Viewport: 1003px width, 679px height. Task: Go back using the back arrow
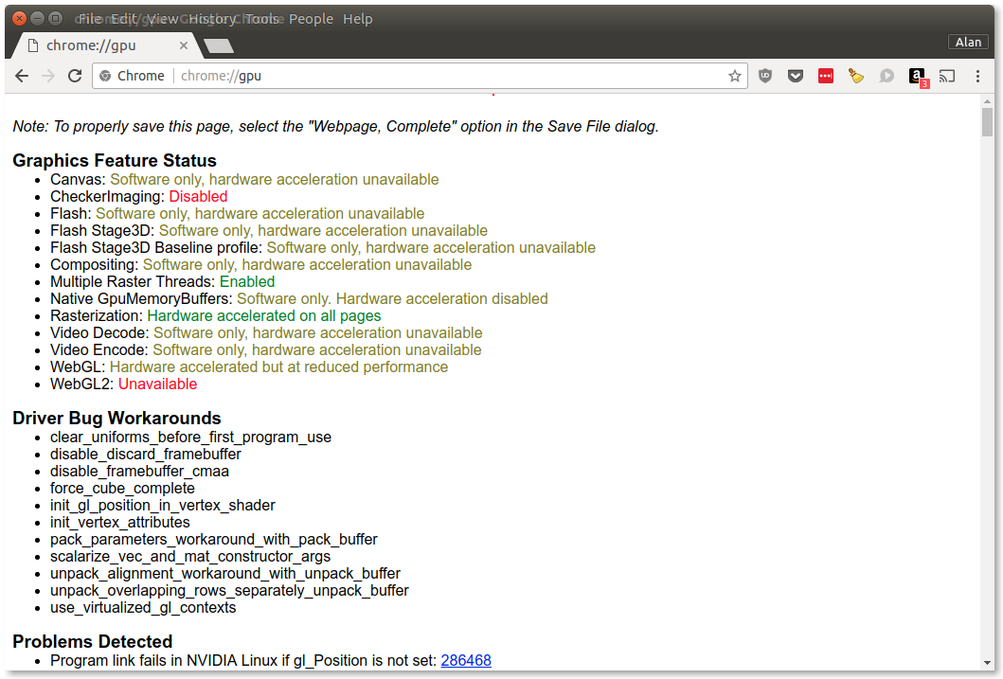click(x=22, y=76)
